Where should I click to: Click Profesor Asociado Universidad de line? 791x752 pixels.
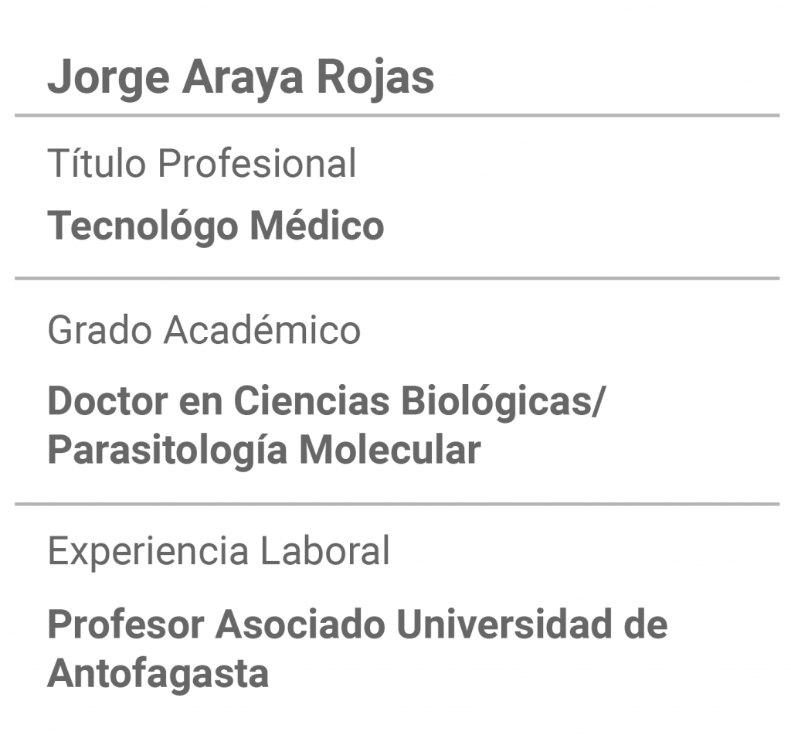pos(358,624)
